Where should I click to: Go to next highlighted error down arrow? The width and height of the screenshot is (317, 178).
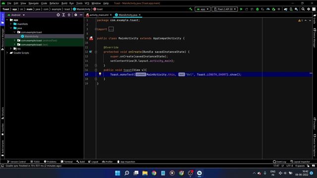coord(310,21)
